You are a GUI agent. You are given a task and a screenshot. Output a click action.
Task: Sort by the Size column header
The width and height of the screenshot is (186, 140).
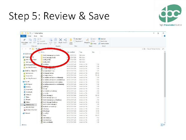click(93, 52)
